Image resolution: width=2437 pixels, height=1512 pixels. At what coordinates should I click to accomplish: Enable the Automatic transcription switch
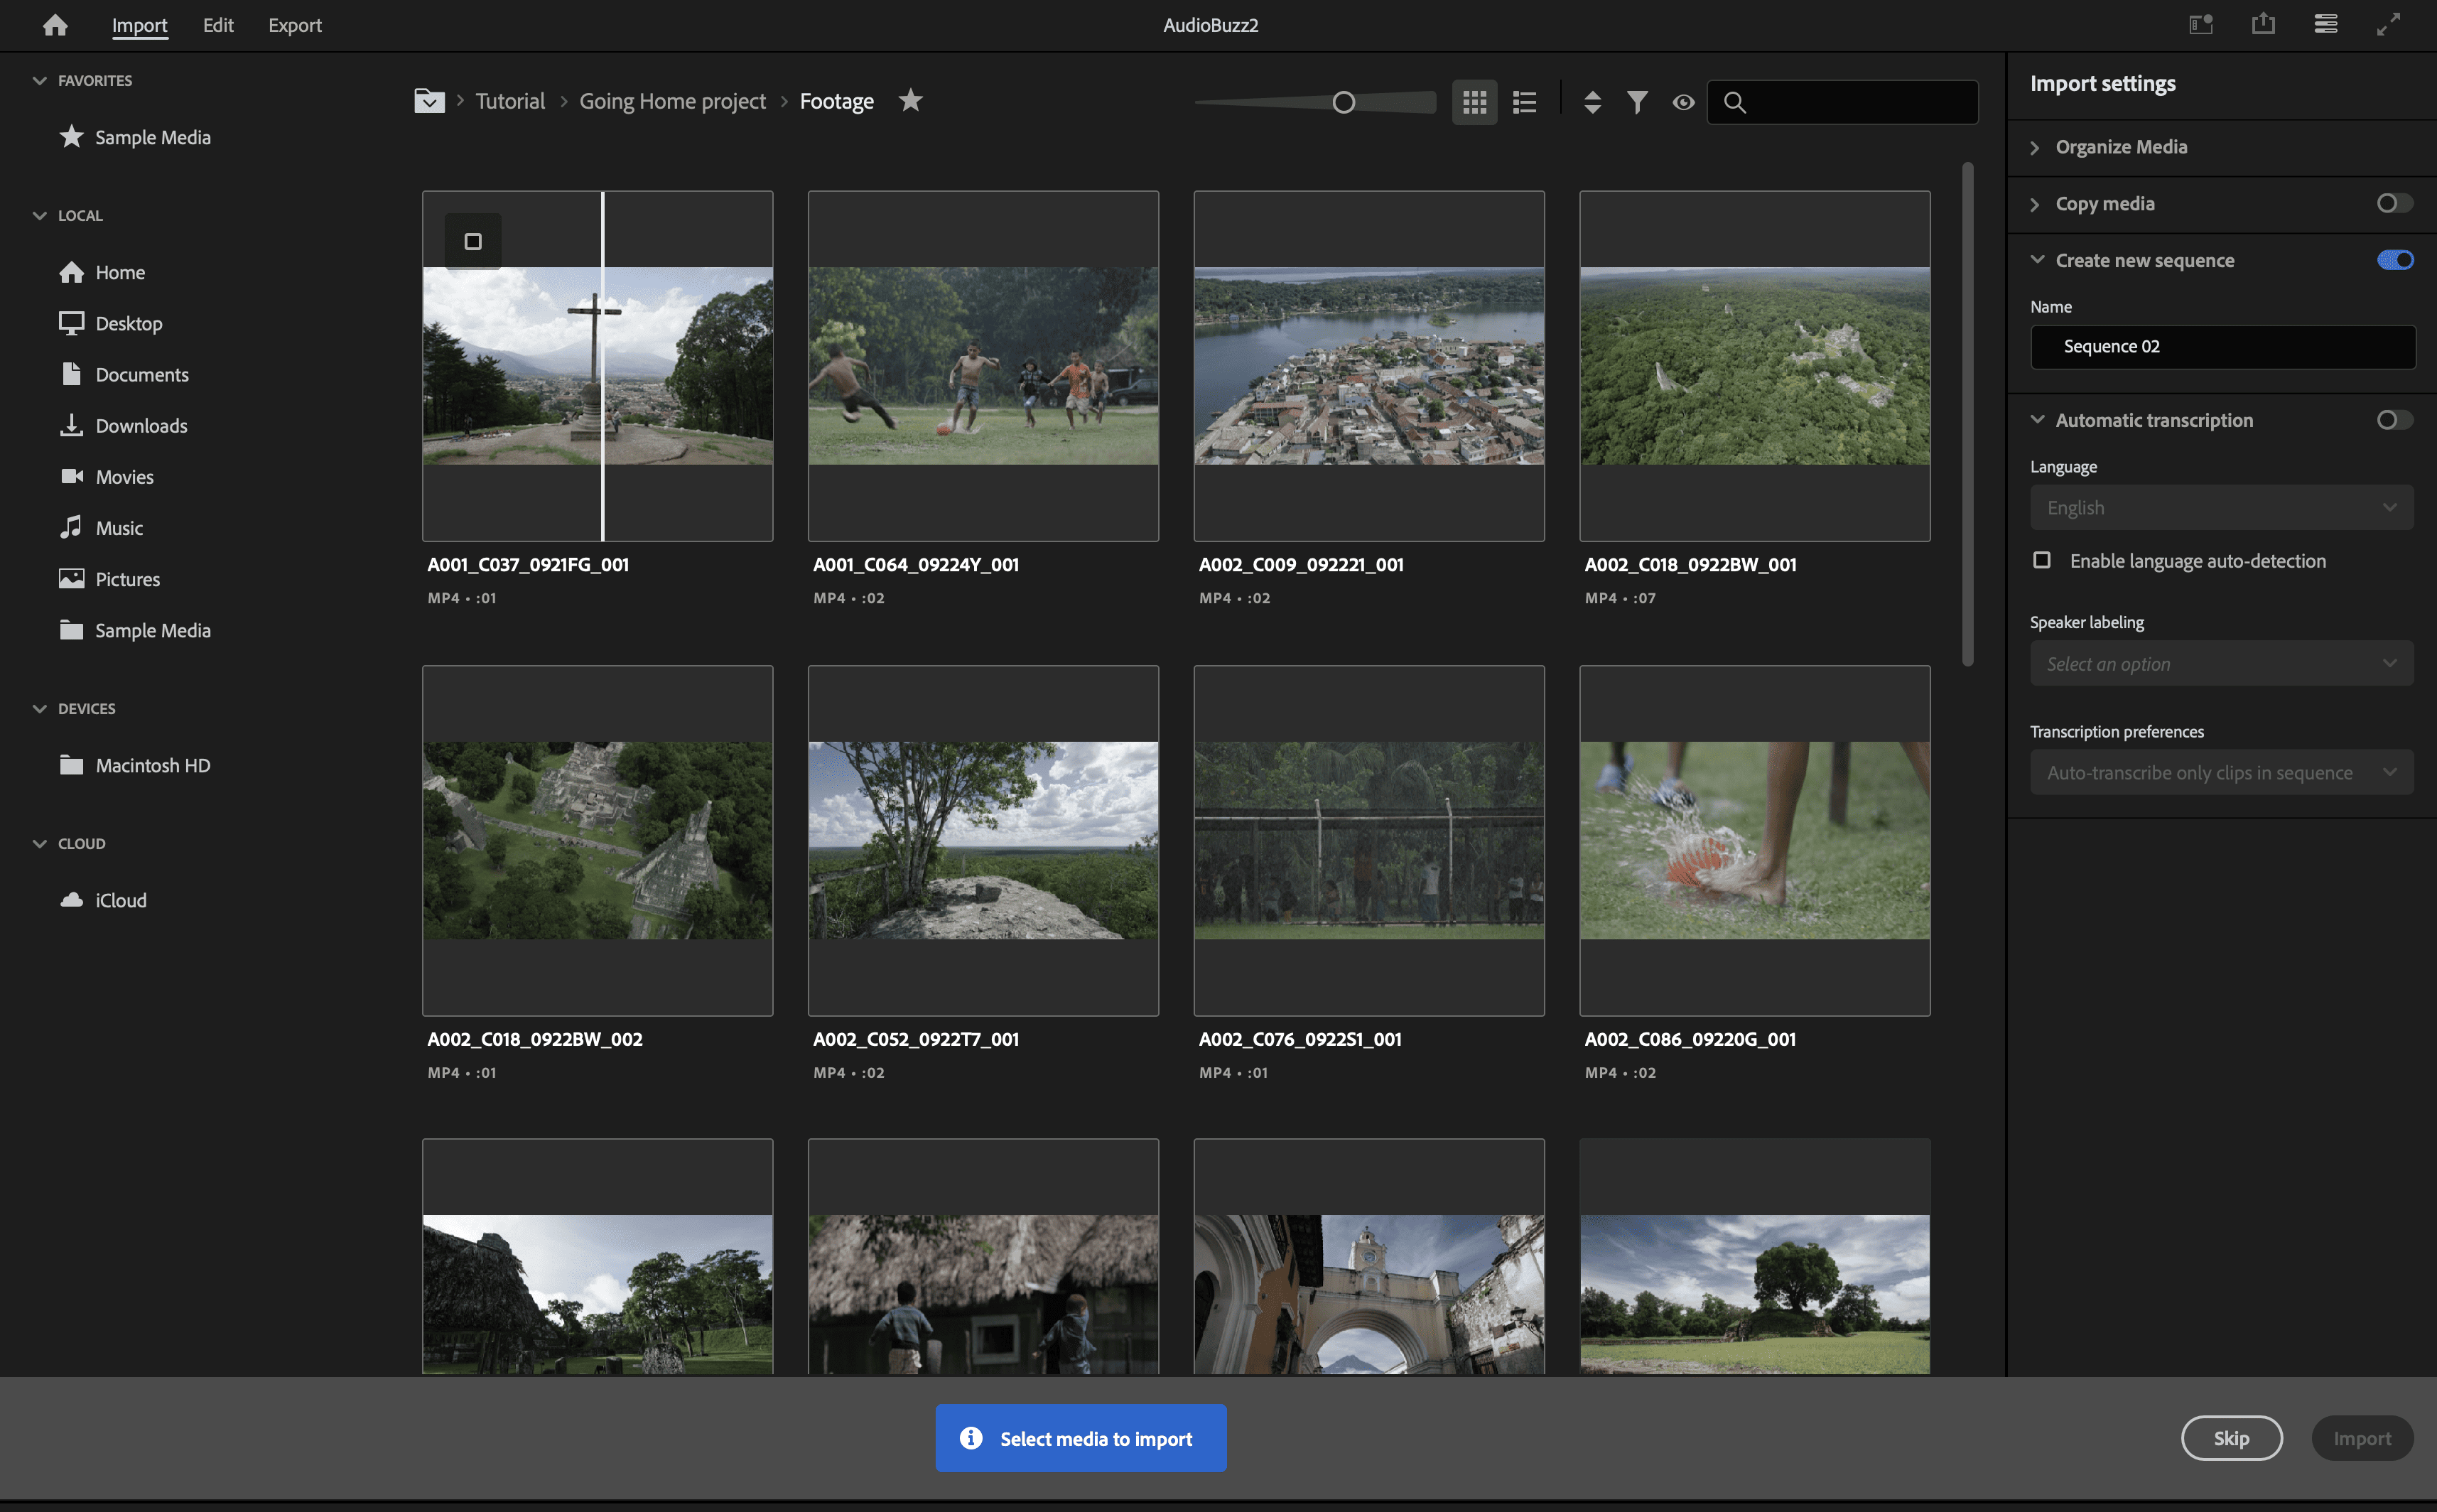pyautogui.click(x=2394, y=420)
